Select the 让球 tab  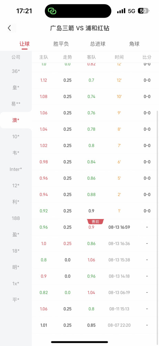pyautogui.click(x=24, y=44)
